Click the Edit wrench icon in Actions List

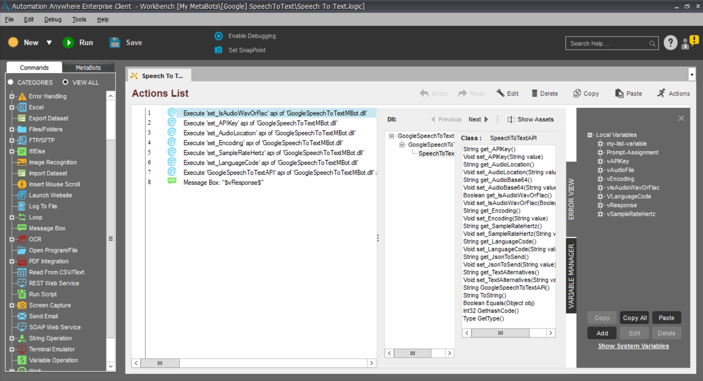point(500,93)
